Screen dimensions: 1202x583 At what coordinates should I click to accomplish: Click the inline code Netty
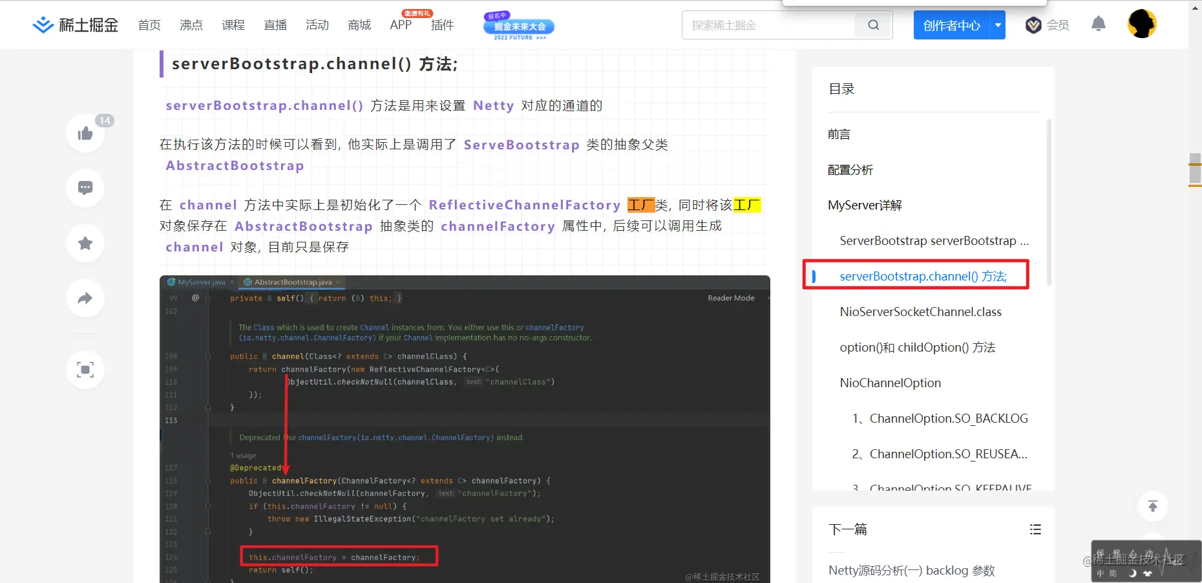click(x=494, y=105)
